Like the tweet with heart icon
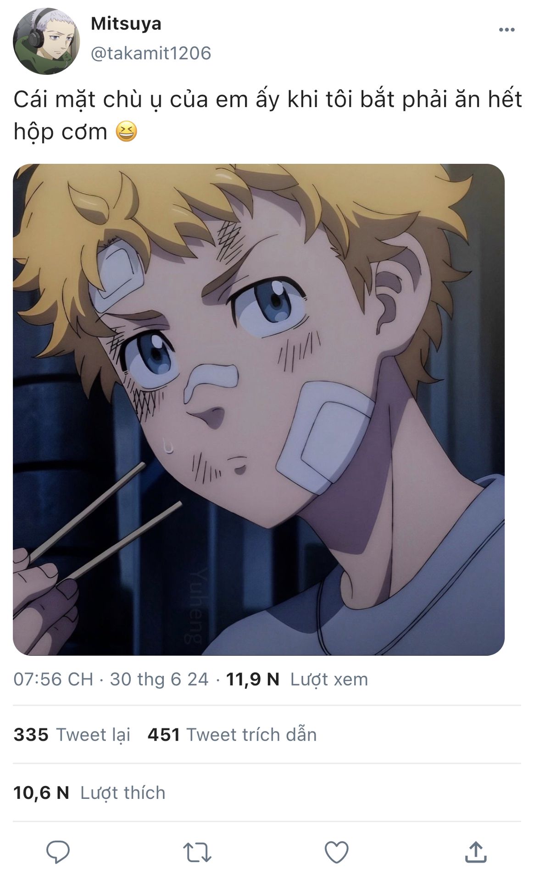534x881 pixels. 337,852
